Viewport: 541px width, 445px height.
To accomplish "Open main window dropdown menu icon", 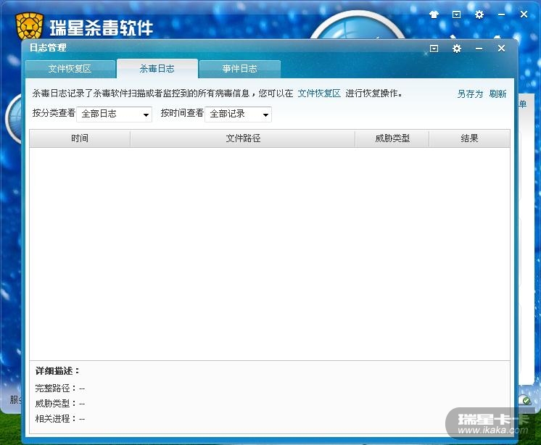I will click(x=456, y=14).
